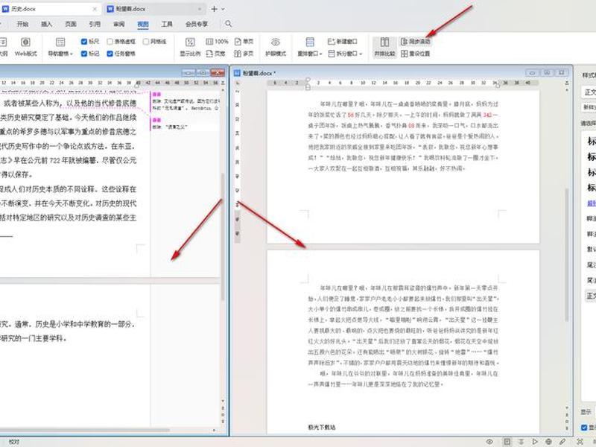
Task: Toggle checkbox at bottom of styles pane
Action: pyautogui.click(x=584, y=428)
